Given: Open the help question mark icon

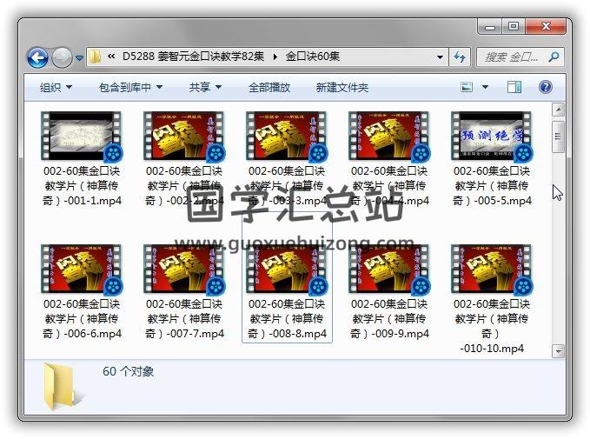Looking at the screenshot, I should pos(546,87).
